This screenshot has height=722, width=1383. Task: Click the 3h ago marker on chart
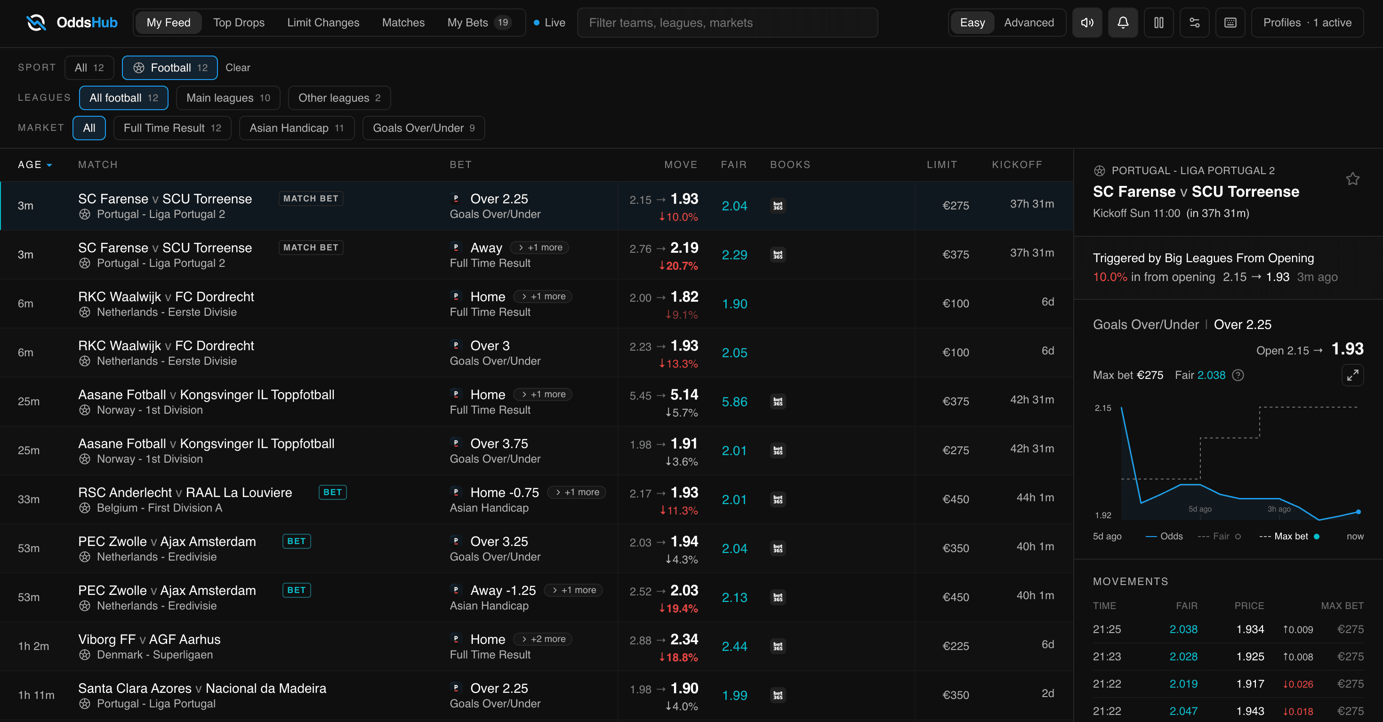pos(1279,509)
